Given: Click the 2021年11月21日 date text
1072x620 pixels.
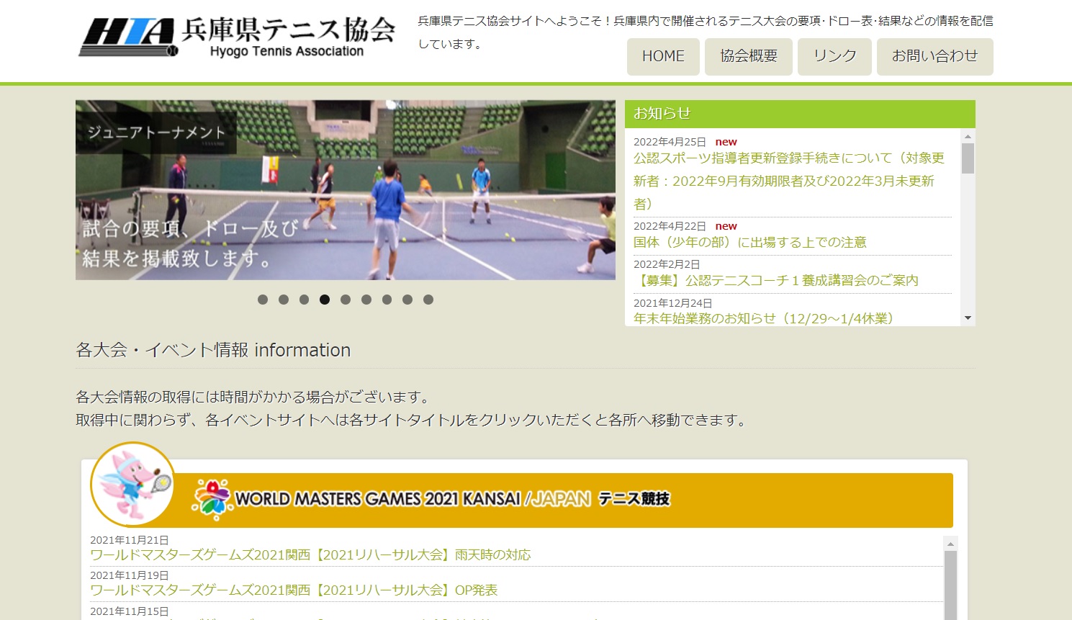Looking at the screenshot, I should [x=130, y=540].
